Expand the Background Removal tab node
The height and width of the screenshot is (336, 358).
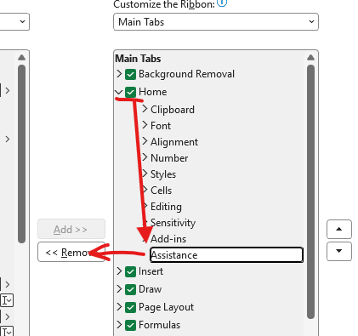(119, 74)
